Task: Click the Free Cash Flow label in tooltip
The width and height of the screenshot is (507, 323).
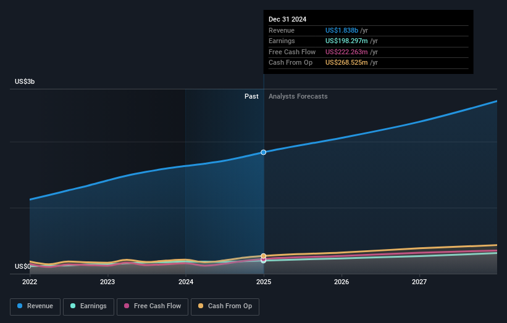Action: pos(292,52)
